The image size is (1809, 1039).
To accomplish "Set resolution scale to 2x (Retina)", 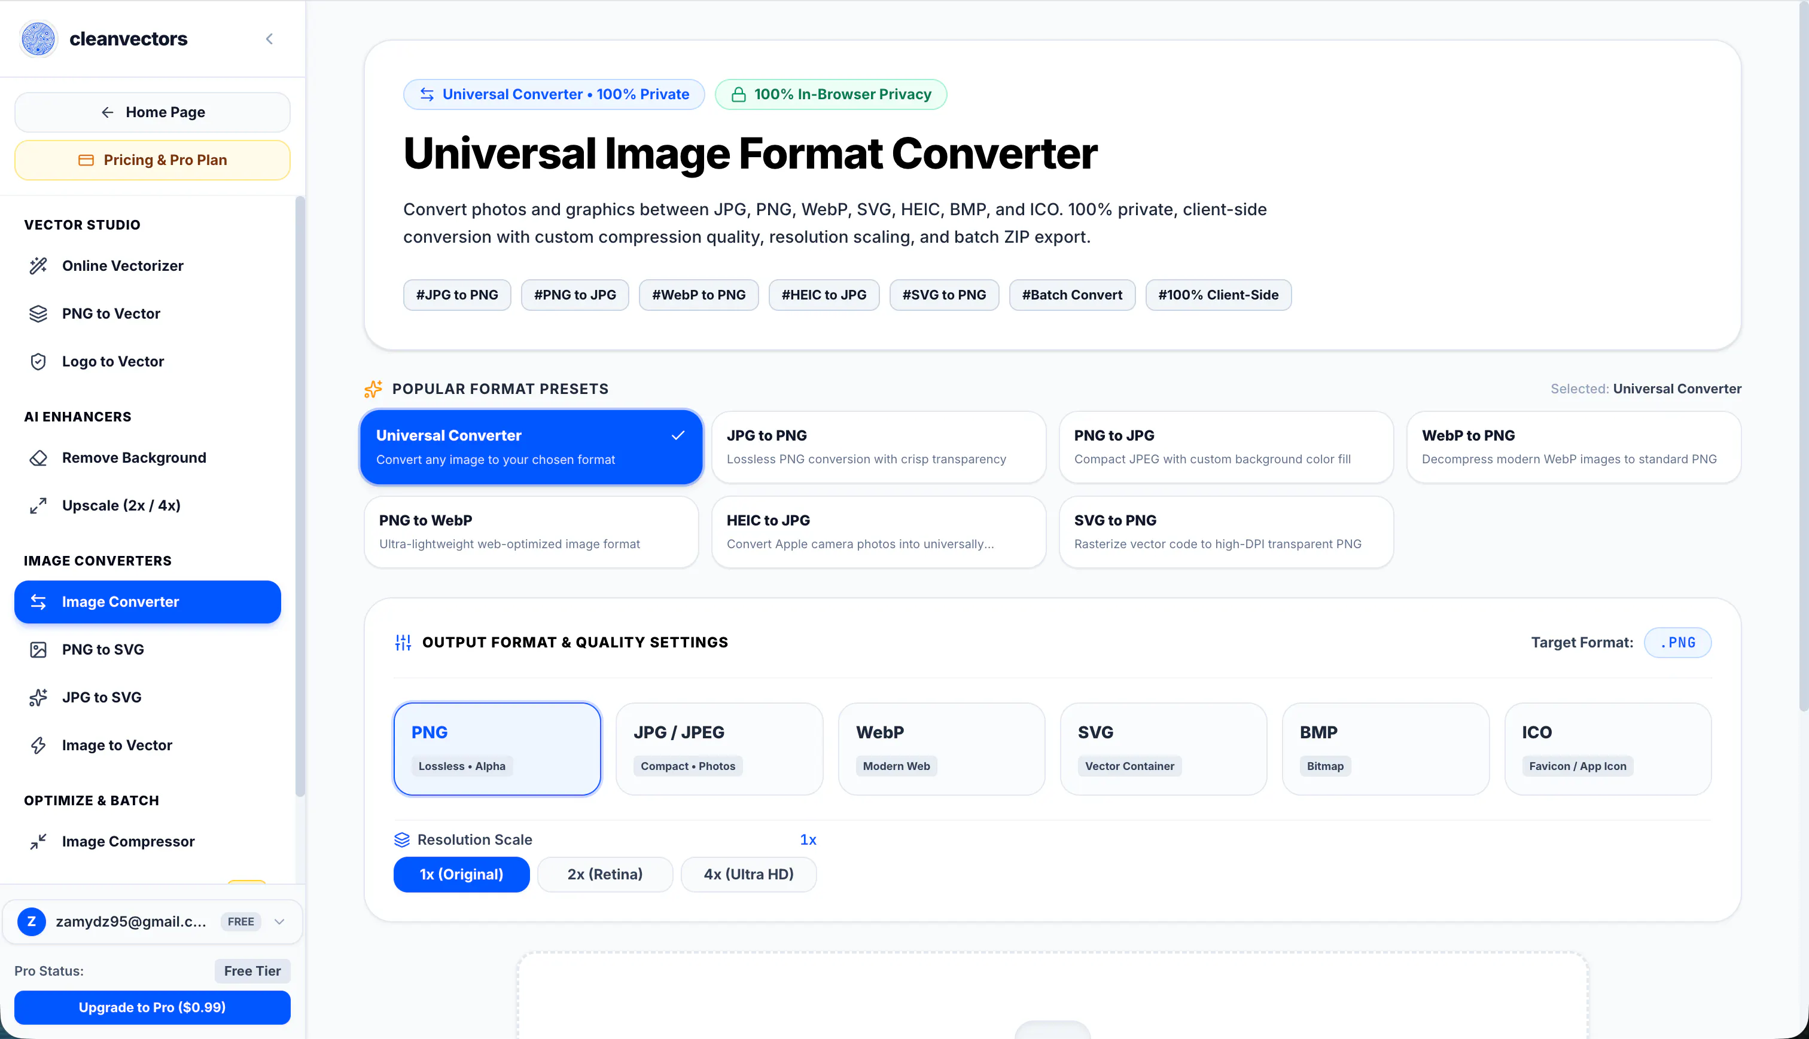I will [x=605, y=874].
